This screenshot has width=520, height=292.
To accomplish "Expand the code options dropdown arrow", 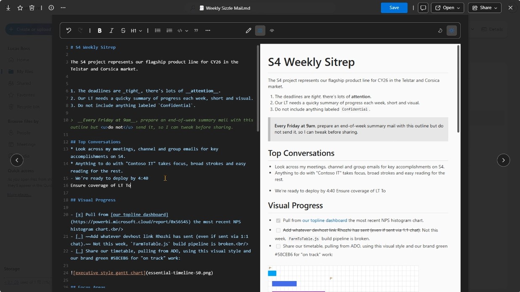I will coord(187,30).
